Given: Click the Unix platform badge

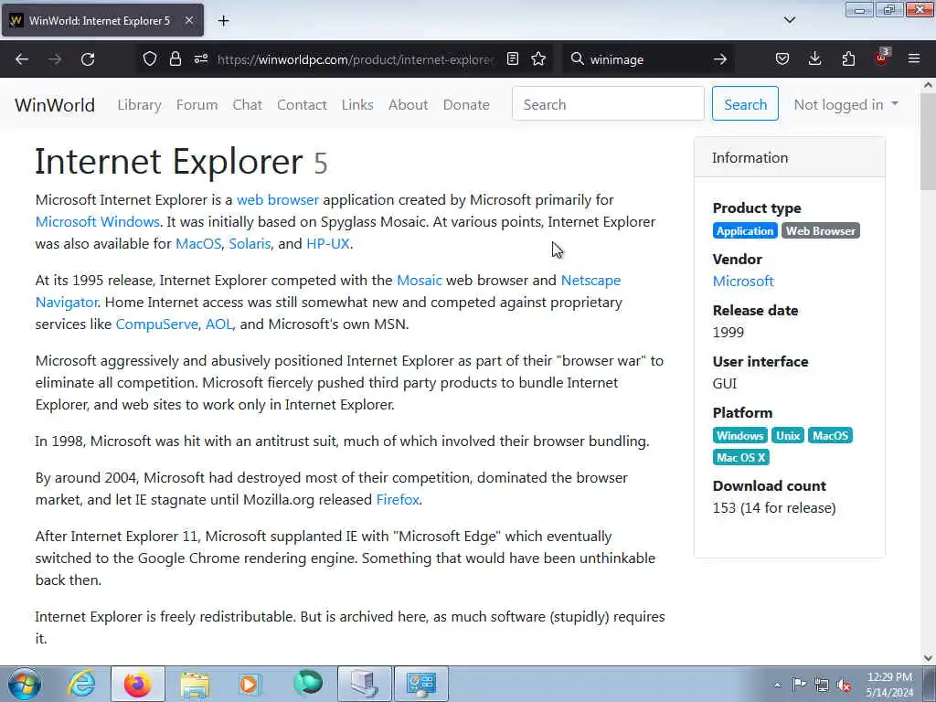Looking at the screenshot, I should pos(787,436).
